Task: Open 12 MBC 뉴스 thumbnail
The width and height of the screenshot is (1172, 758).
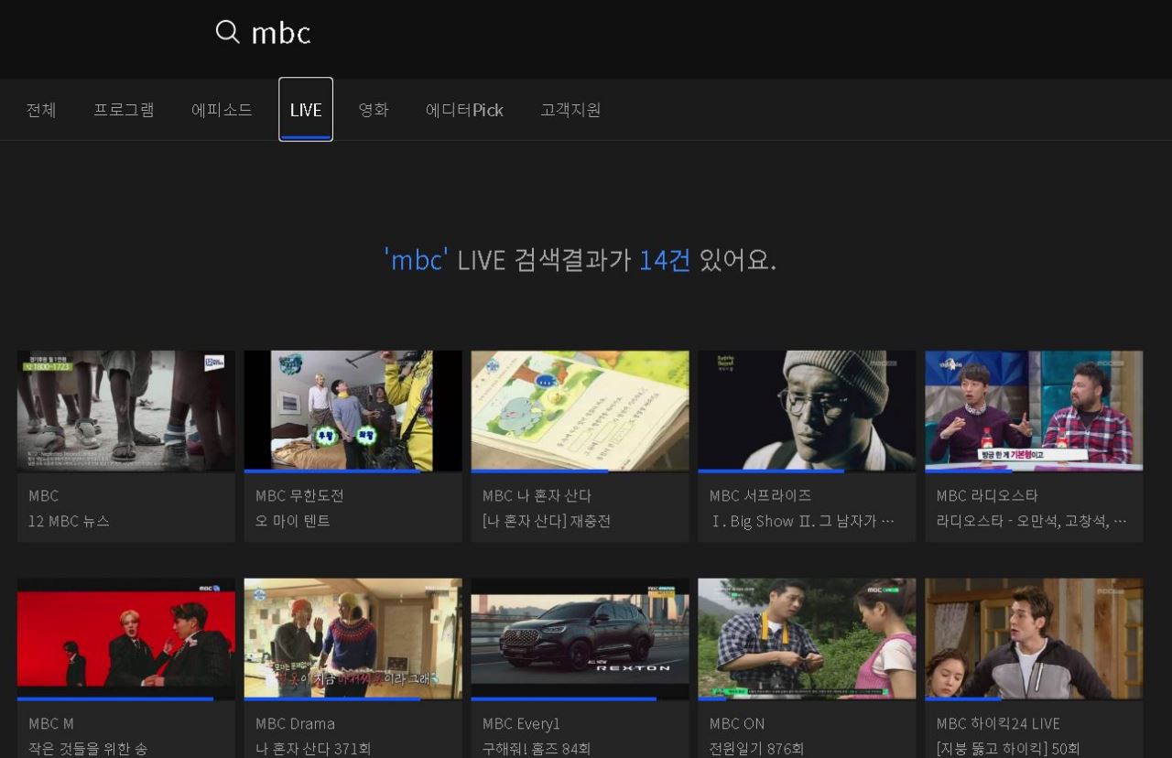Action: coord(126,410)
